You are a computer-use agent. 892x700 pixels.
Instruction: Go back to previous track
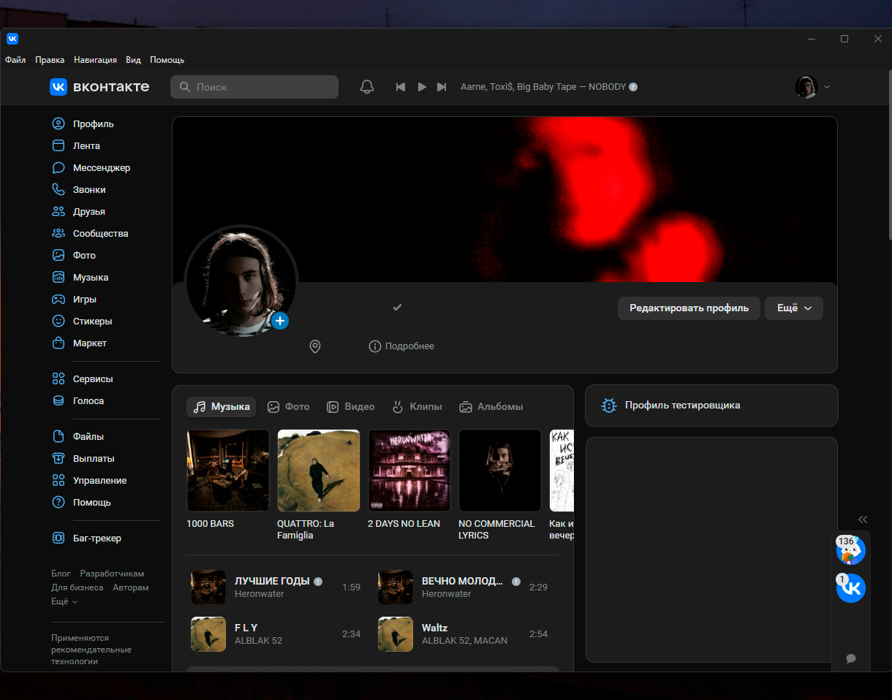coord(401,87)
